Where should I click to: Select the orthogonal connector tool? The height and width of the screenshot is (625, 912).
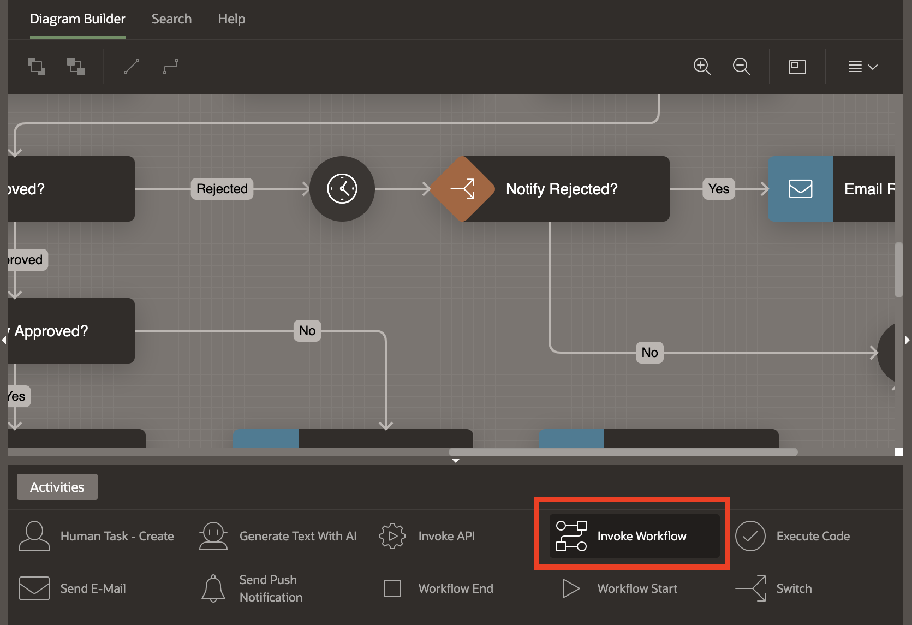pos(171,67)
